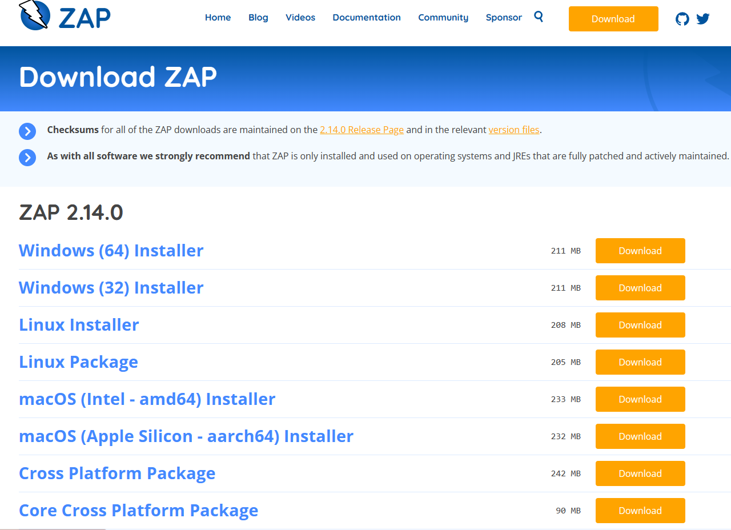Select Documentation in the navigation bar
The width and height of the screenshot is (731, 530).
[x=367, y=18]
